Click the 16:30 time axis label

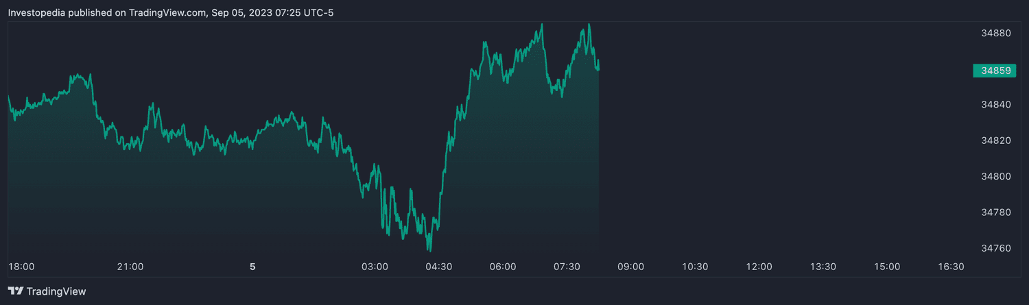(x=951, y=266)
